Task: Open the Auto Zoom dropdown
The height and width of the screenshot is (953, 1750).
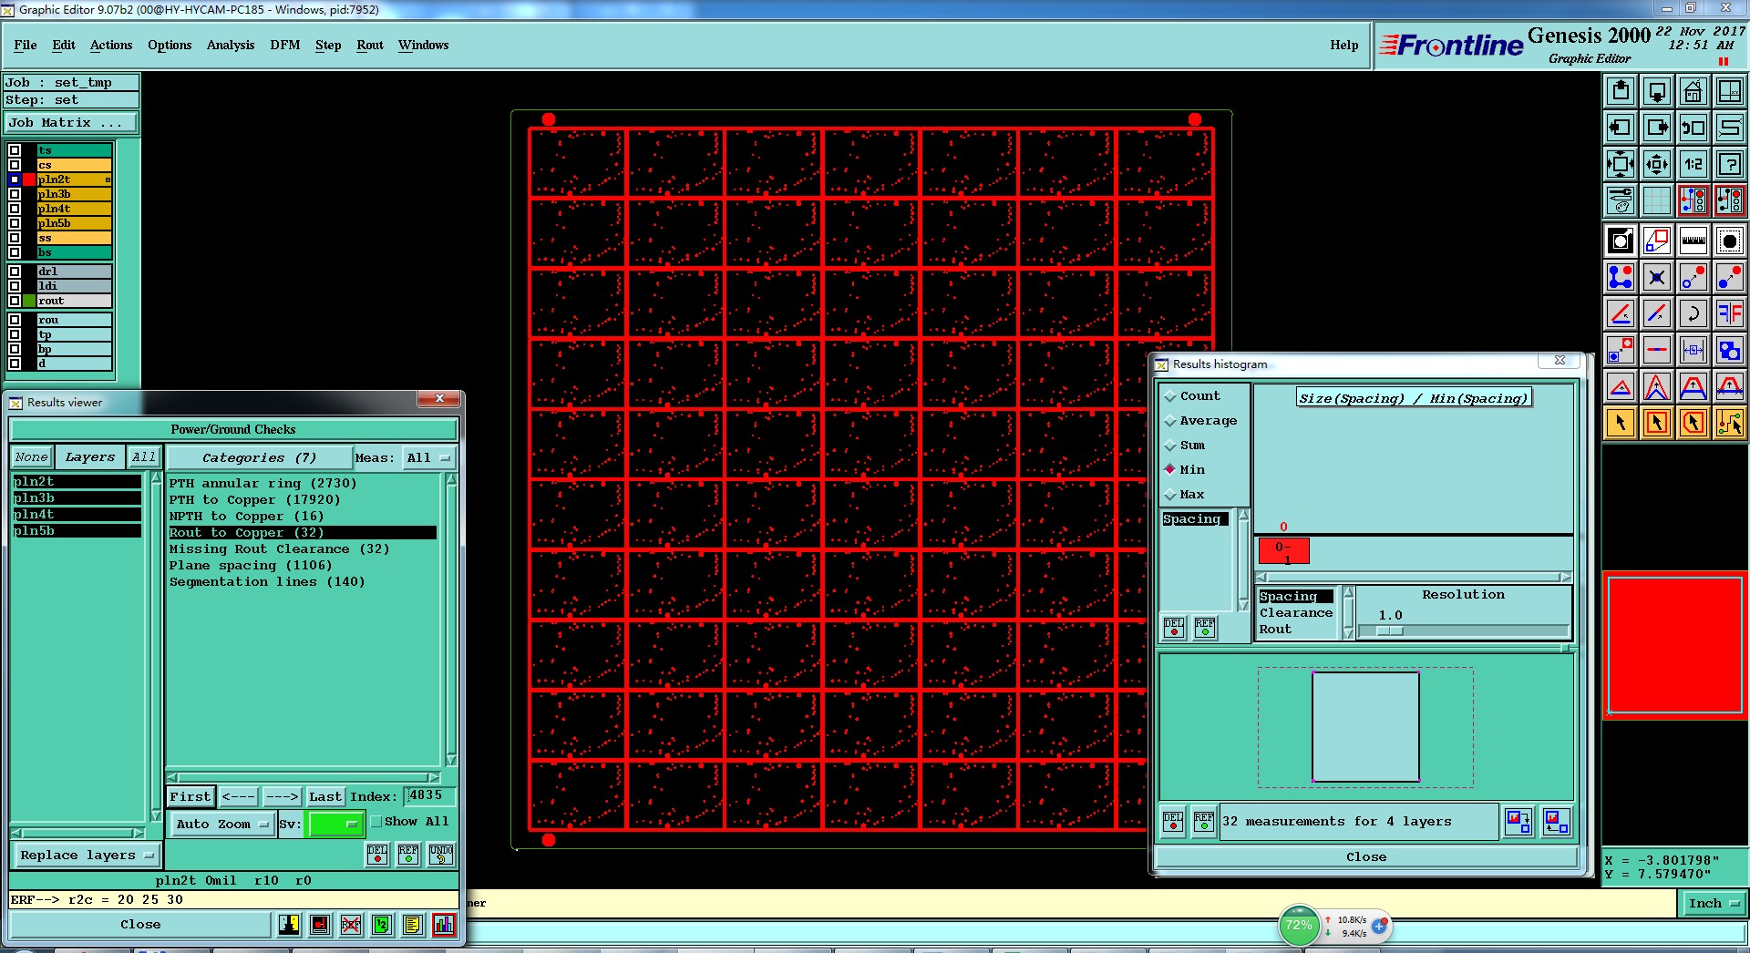Action: click(222, 825)
